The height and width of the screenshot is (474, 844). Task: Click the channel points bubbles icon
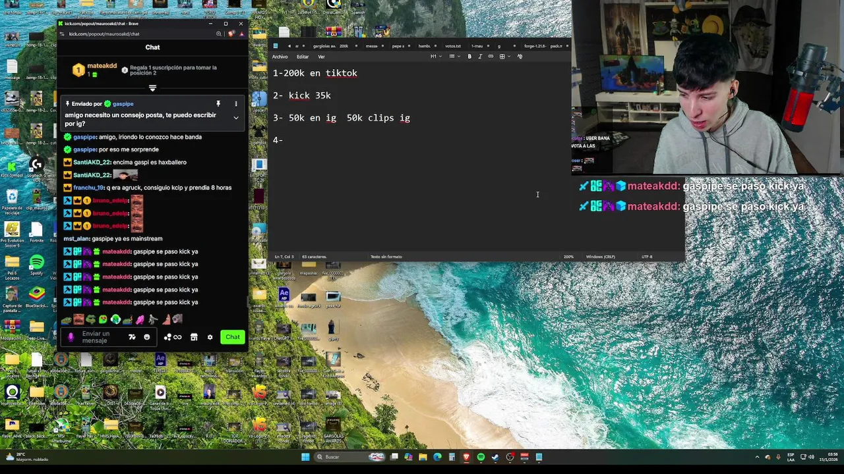tap(167, 337)
